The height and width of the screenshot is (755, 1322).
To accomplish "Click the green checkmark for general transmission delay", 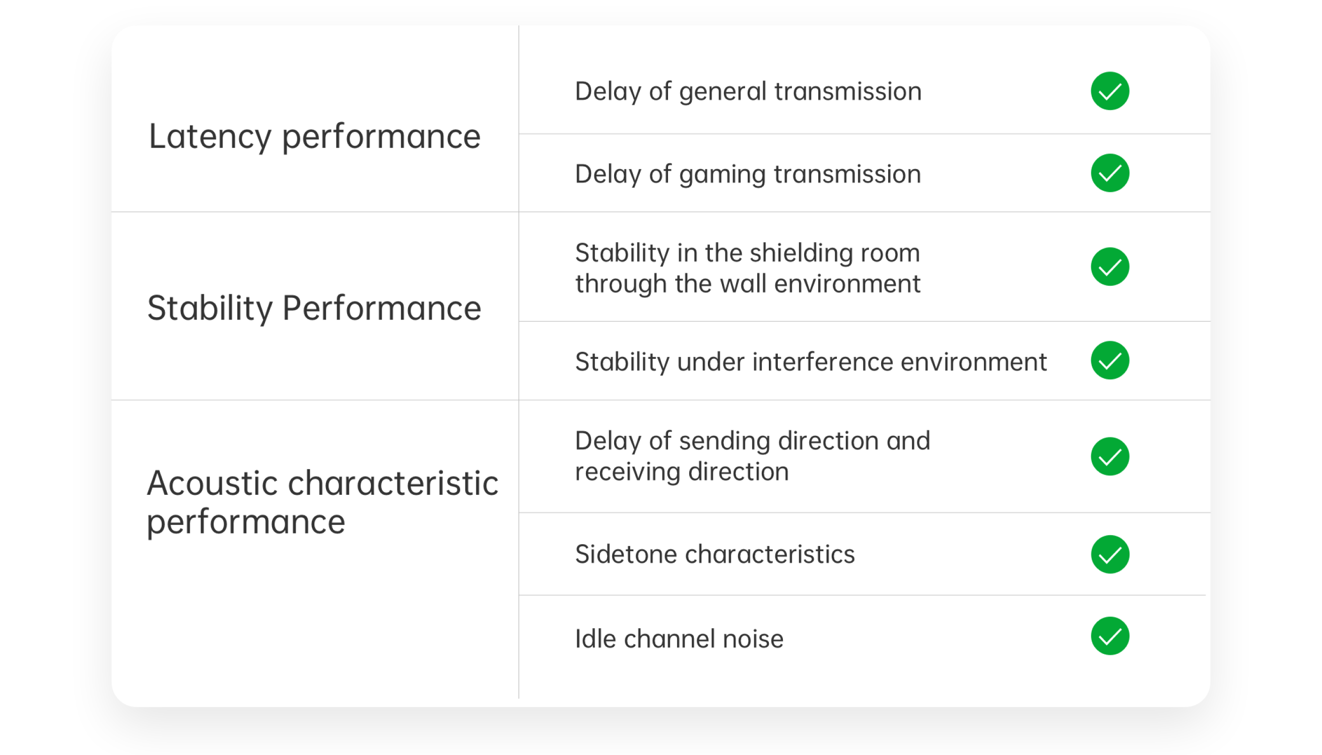I will (1110, 91).
